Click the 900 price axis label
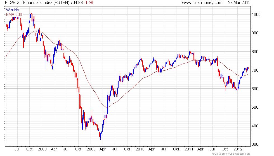274x156 pixels. point(255,33)
